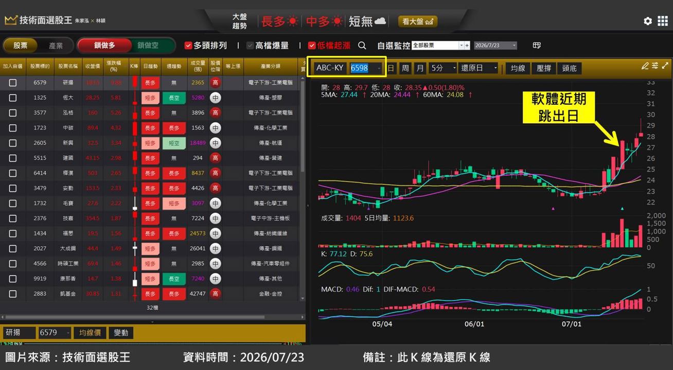Open the 6598 stock code dropdown
The height and width of the screenshot is (370, 673).
pyautogui.click(x=379, y=68)
